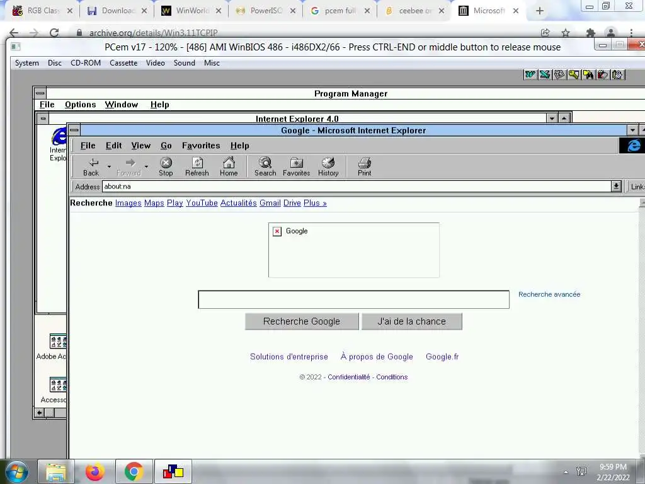Image resolution: width=645 pixels, height=484 pixels.
Task: Open Internet Explorer 4.0 group control-menu box
Action: [43, 118]
